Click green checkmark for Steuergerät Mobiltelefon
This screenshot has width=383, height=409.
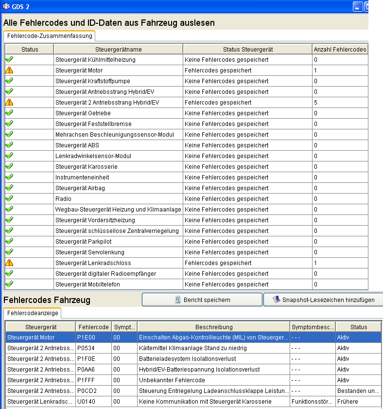(x=9, y=285)
